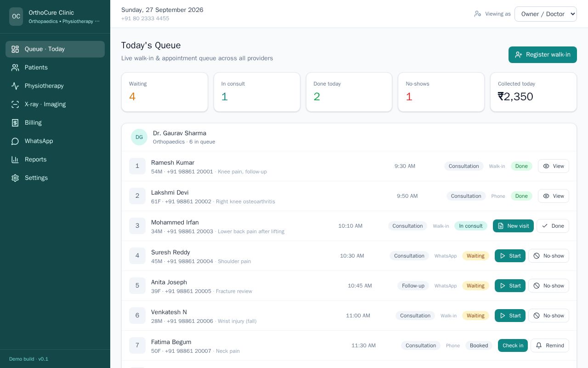Viewport: 588px width, 368px height.
Task: Mark Anita Joseph as No-show
Action: coord(548,286)
